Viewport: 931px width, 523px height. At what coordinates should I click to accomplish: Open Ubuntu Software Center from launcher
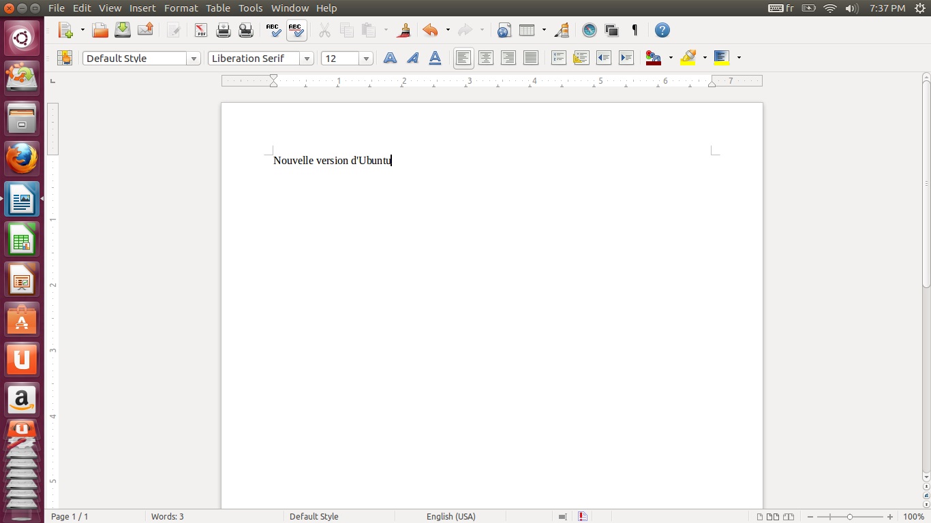pyautogui.click(x=22, y=319)
